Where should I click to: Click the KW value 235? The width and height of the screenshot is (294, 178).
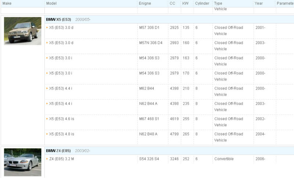point(186,104)
